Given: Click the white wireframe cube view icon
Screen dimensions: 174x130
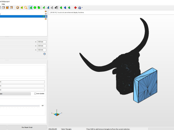Looking at the screenshot, I should pos(3,8).
